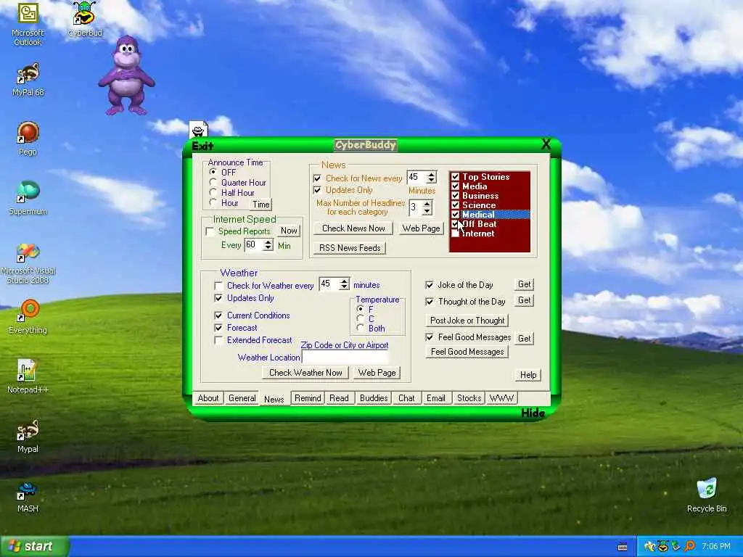The image size is (743, 557).
Task: Toggle Feel Good Messages checkbox
Action: 430,337
